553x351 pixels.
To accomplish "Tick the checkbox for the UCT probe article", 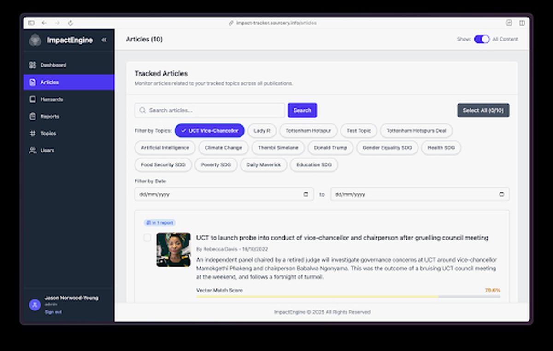I will (147, 238).
